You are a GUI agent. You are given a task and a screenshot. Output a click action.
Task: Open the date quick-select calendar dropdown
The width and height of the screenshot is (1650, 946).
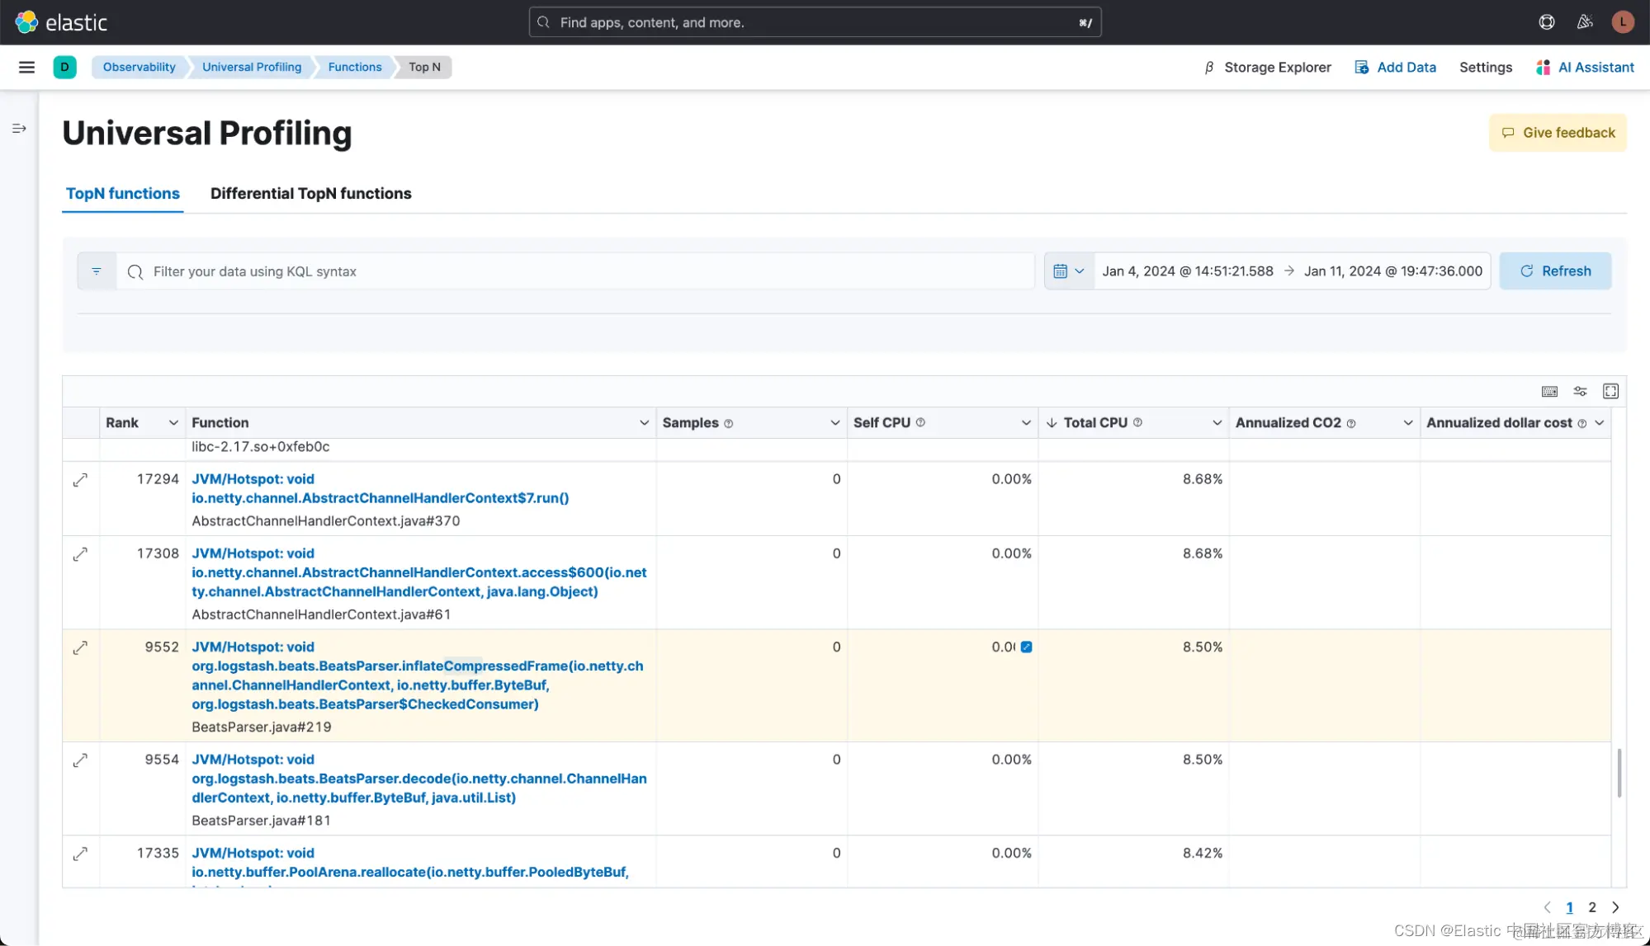(x=1069, y=271)
